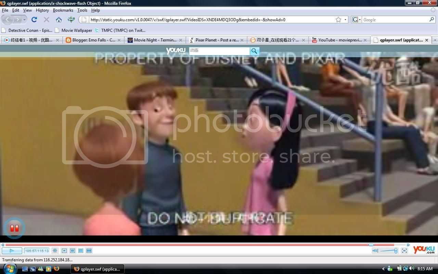The width and height of the screenshot is (438, 274).
Task: Click the player fullscreen icon
Action: pyautogui.click(x=404, y=251)
